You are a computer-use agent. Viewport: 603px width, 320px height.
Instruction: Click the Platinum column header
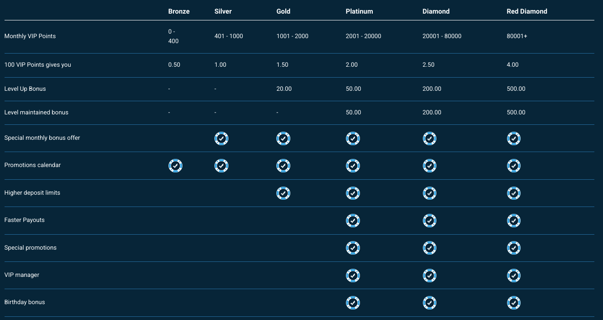pos(359,11)
